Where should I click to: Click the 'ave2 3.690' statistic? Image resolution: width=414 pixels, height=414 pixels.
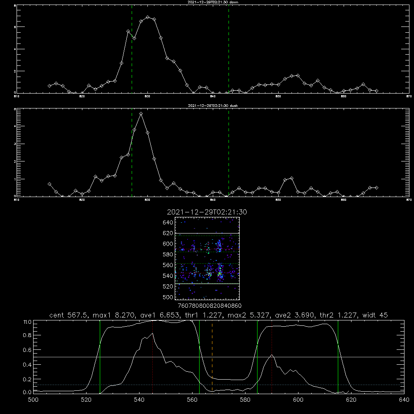tap(295, 315)
